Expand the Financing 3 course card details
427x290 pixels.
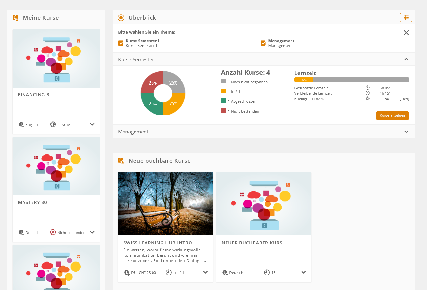tap(92, 124)
